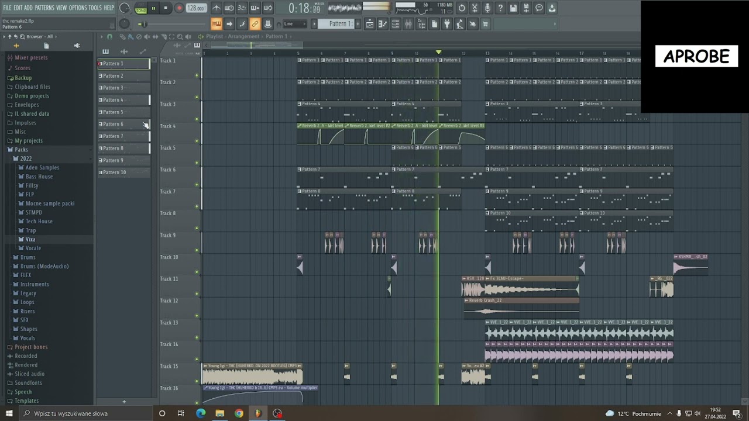Expand the 2022 folder in browser
This screenshot has width=749, height=421.
pos(26,158)
